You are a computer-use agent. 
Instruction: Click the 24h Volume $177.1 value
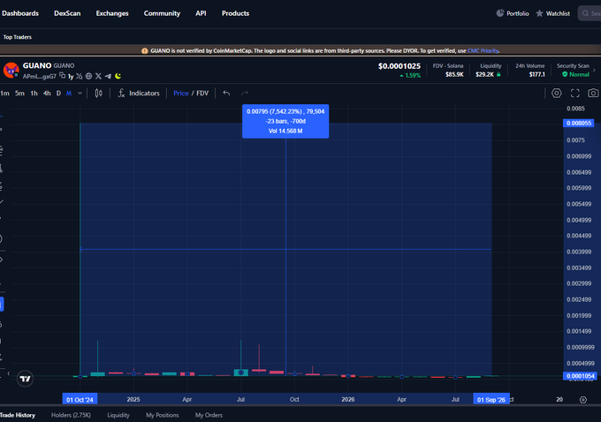tap(536, 74)
